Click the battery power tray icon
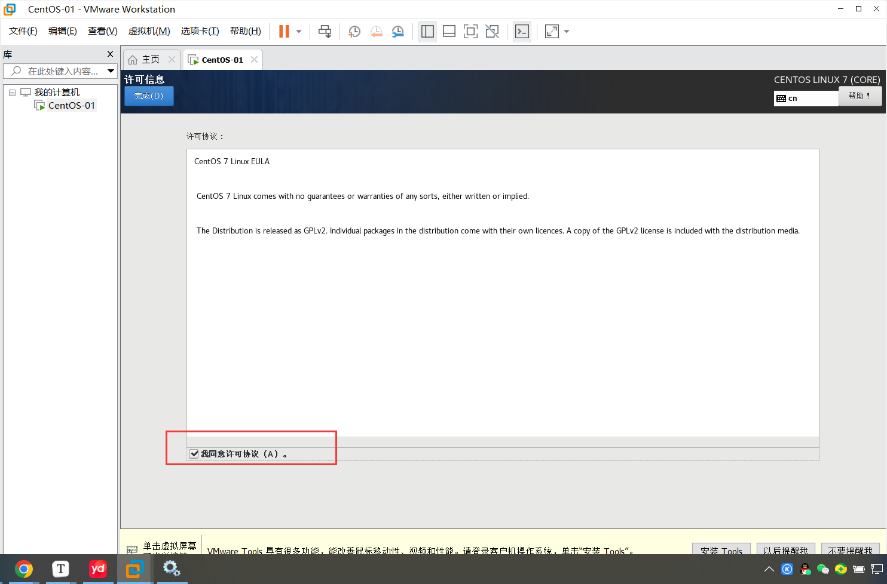This screenshot has width=887, height=584. (x=859, y=569)
